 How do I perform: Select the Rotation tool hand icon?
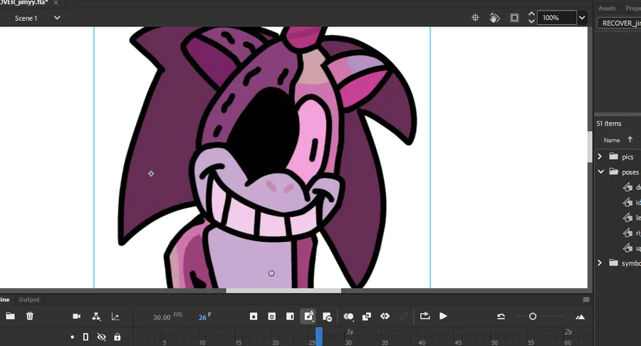[495, 18]
